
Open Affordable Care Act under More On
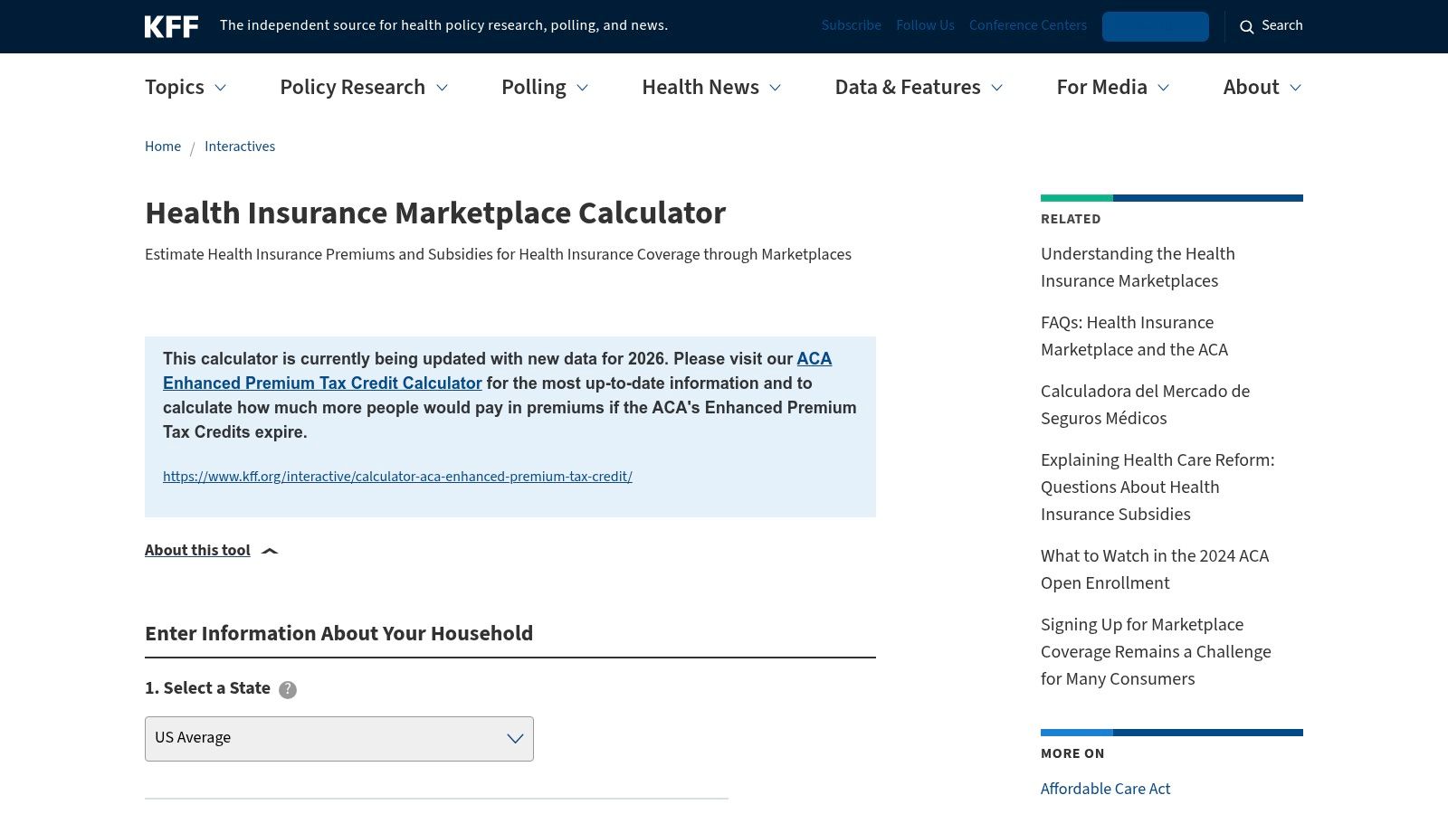(x=1105, y=789)
